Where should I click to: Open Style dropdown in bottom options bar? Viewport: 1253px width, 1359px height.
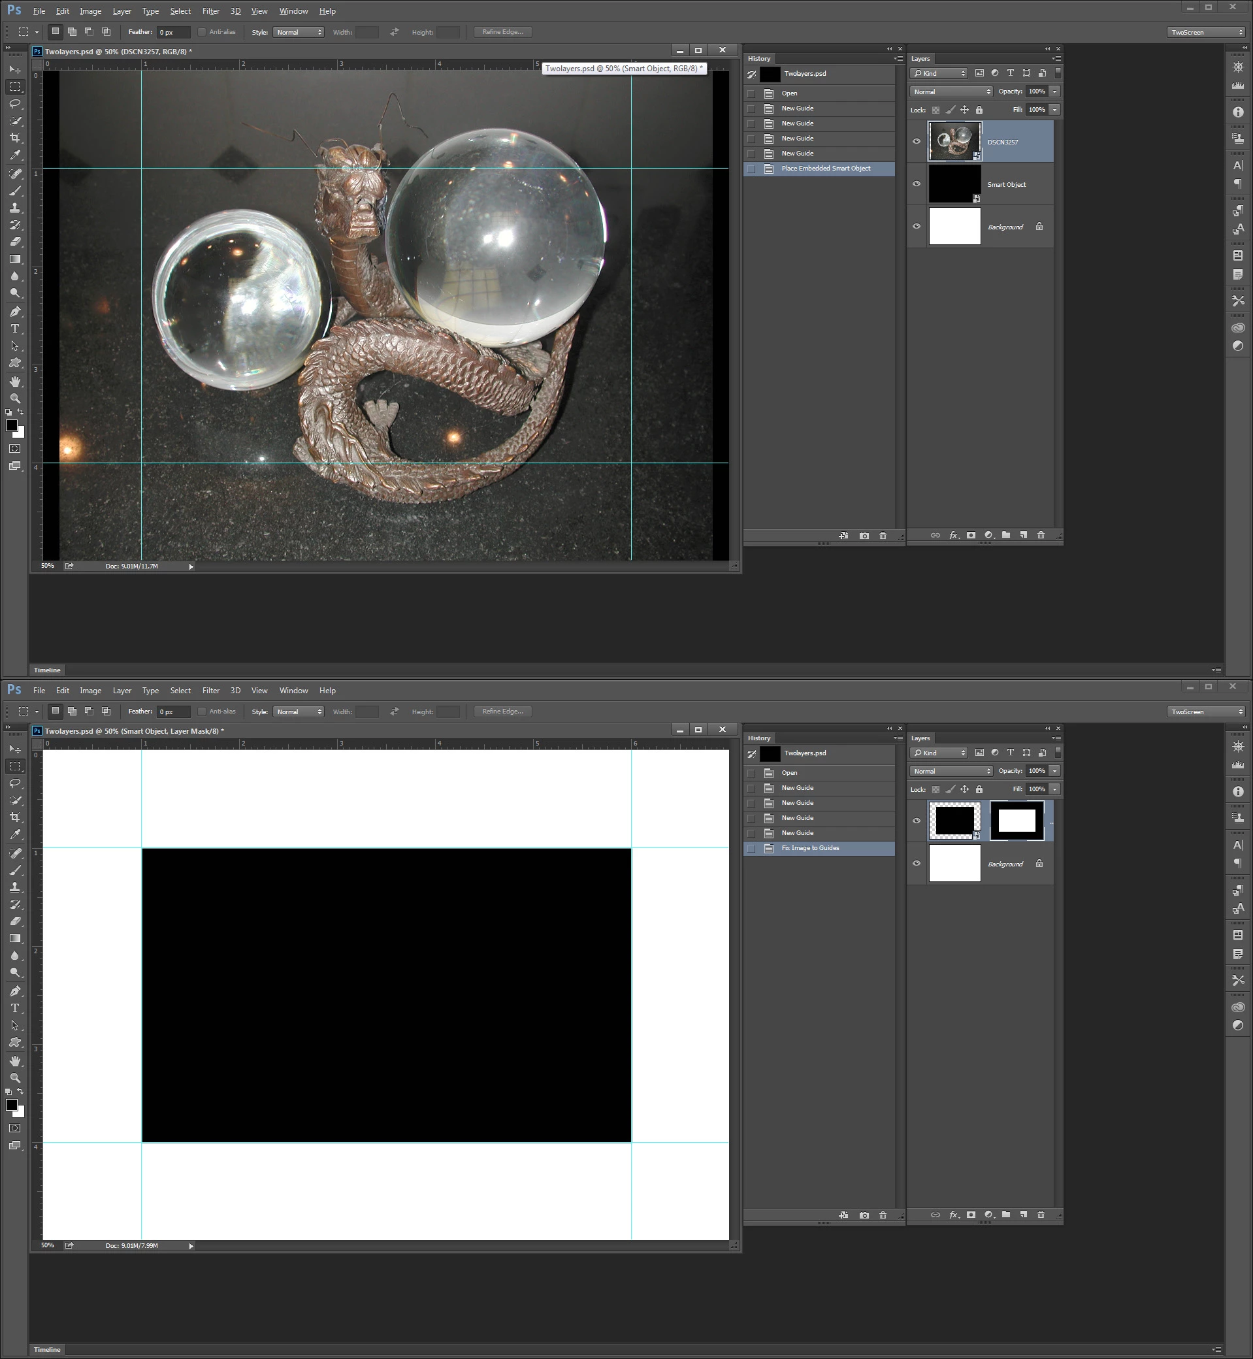pyautogui.click(x=299, y=712)
